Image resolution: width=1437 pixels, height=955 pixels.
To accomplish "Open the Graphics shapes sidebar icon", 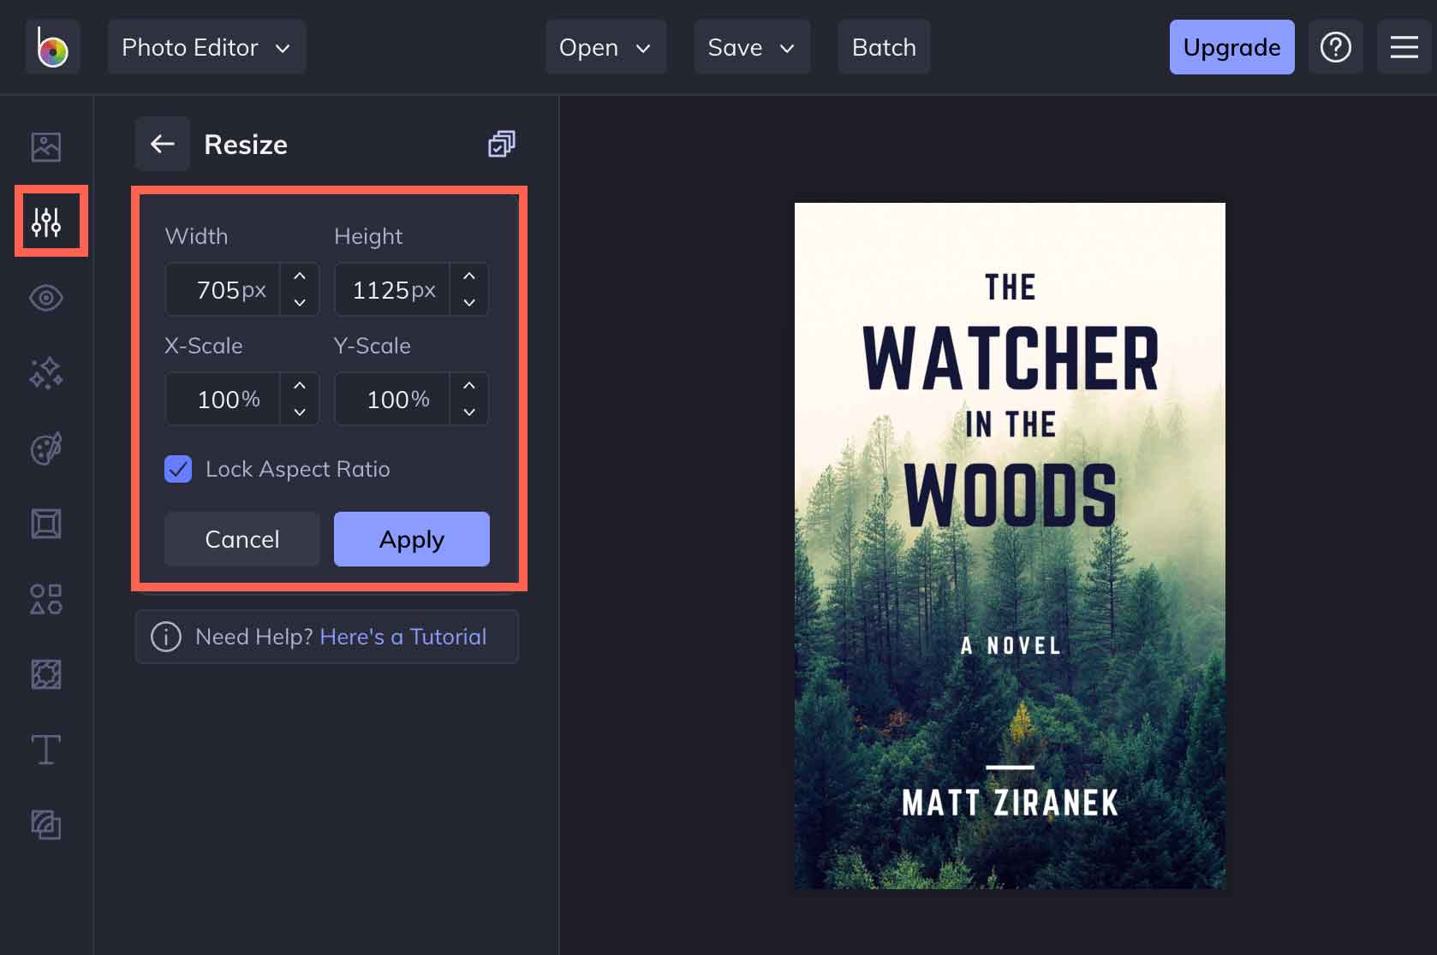I will pyautogui.click(x=46, y=599).
